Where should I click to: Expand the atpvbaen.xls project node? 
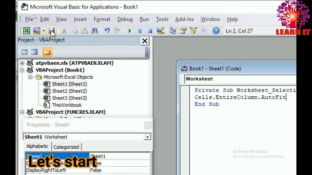[x=22, y=63]
